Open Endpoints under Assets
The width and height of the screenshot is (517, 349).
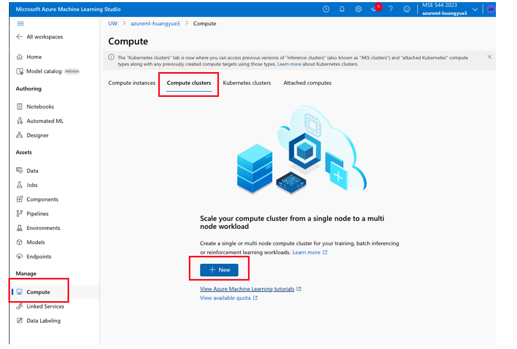pyautogui.click(x=39, y=256)
